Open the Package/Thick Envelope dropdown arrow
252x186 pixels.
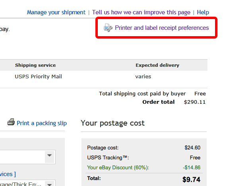click(x=50, y=184)
